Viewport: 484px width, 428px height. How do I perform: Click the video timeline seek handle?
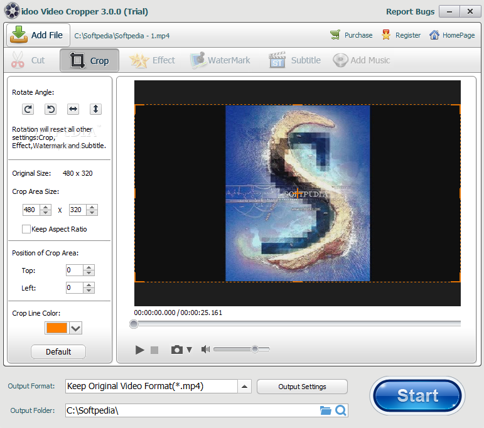134,324
